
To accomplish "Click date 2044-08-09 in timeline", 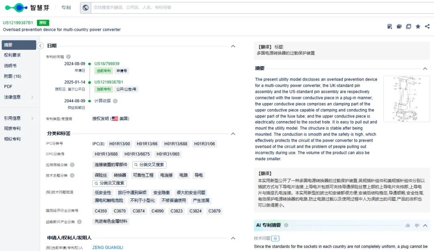I will click(x=75, y=101).
